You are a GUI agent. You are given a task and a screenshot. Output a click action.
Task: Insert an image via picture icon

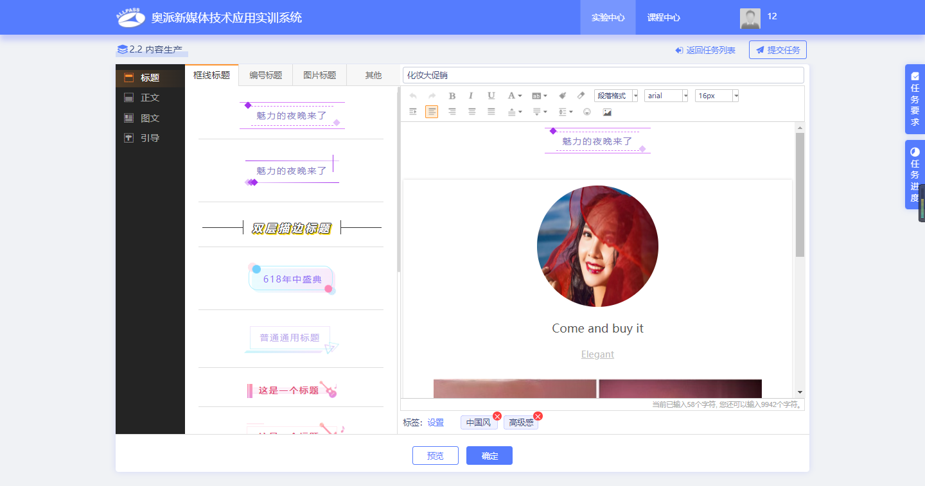coord(607,112)
